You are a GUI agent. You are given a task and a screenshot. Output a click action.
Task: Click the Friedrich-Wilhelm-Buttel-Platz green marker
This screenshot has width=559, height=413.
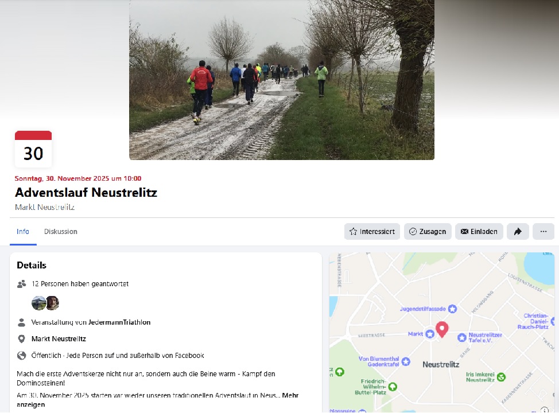[x=393, y=387]
